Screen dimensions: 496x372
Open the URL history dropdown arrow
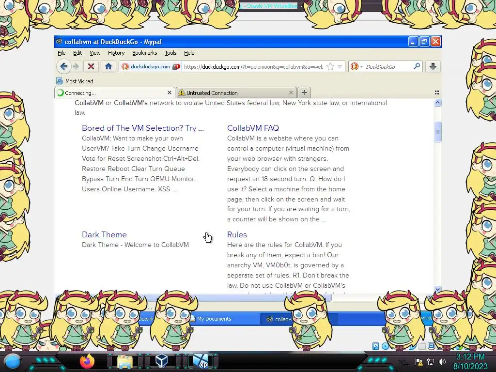tap(340, 66)
